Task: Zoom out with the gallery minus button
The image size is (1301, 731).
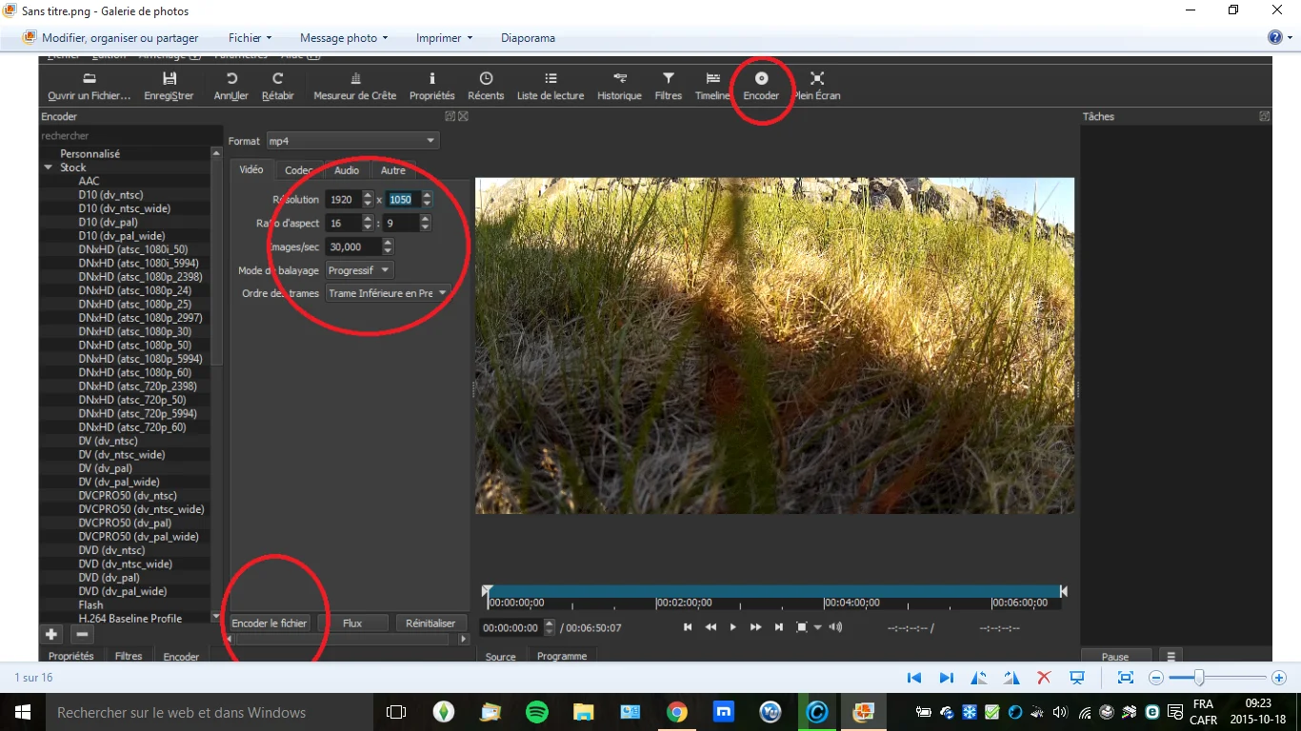Action: (x=1156, y=678)
